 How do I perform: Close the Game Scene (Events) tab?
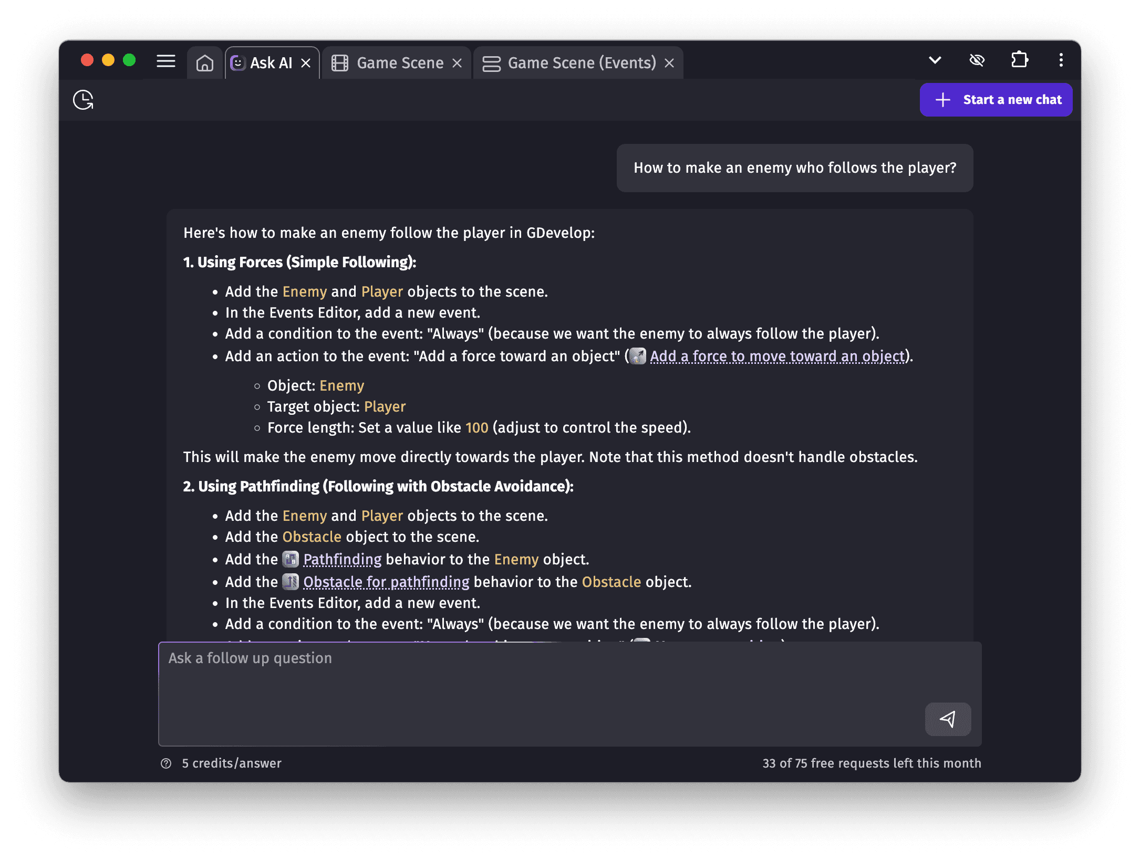[x=669, y=64]
